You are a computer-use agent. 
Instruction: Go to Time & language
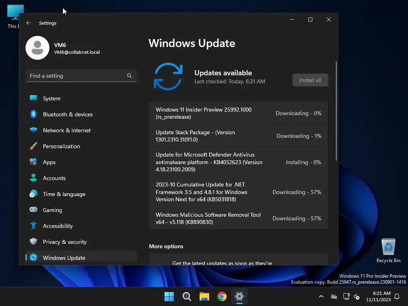[81, 194]
